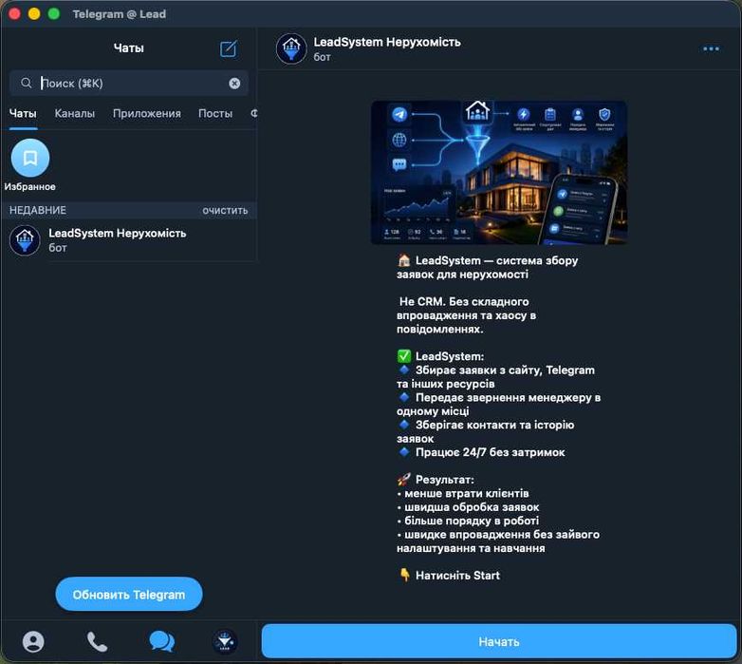This screenshot has height=664, width=742.
Task: Open the bot's promo image
Action: click(x=499, y=172)
